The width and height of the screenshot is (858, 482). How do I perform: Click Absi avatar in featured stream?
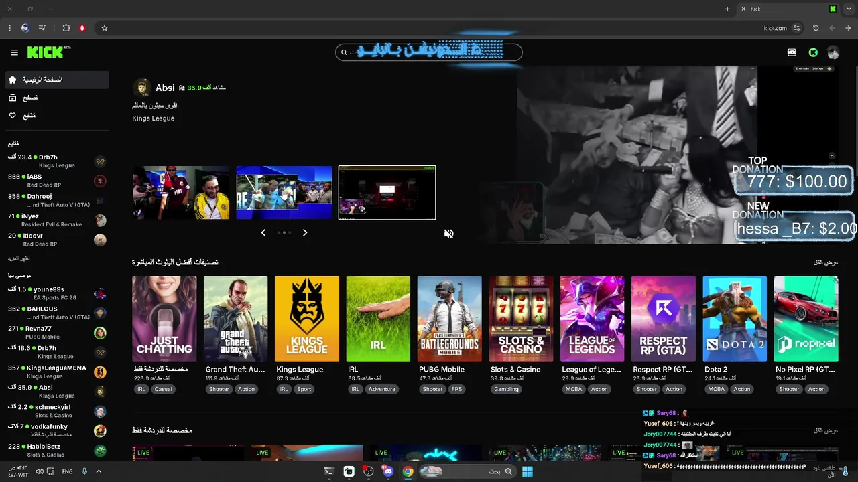(x=141, y=88)
